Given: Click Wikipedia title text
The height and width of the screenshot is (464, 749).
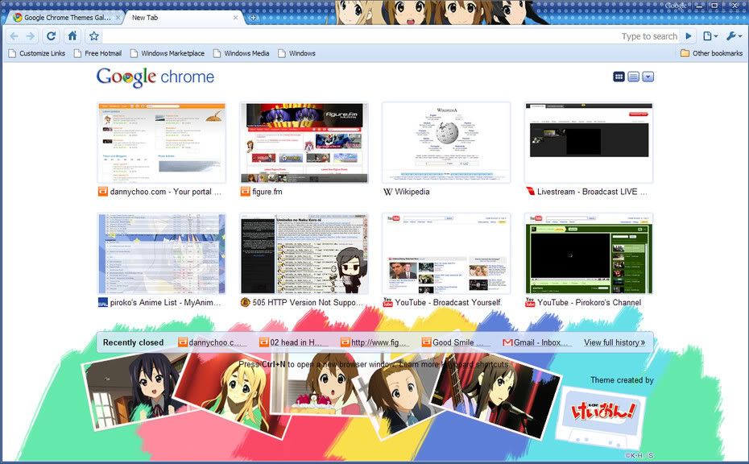Looking at the screenshot, I should (412, 192).
